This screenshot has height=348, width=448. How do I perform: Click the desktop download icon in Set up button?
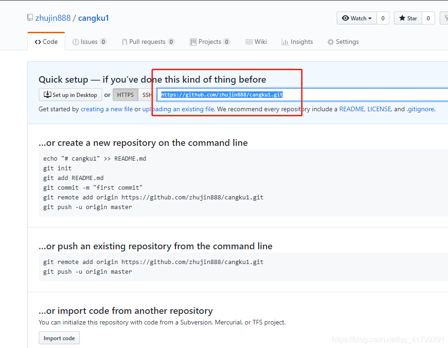[48, 95]
